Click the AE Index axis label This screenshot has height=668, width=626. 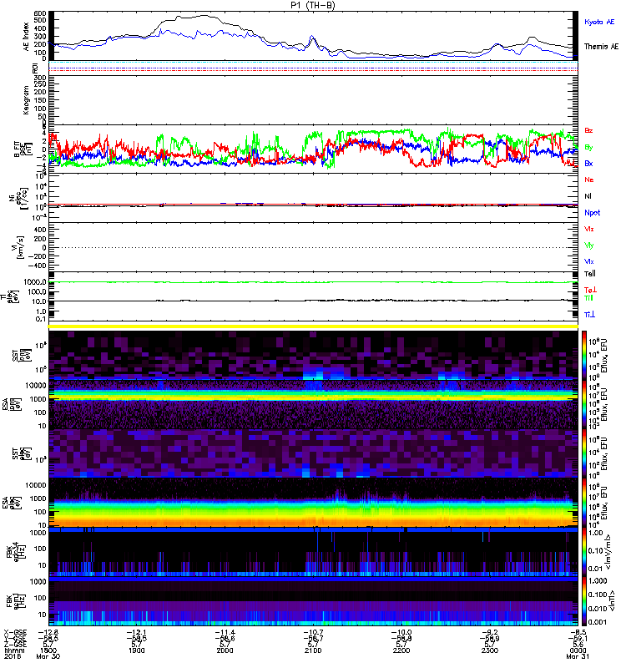(x=27, y=37)
